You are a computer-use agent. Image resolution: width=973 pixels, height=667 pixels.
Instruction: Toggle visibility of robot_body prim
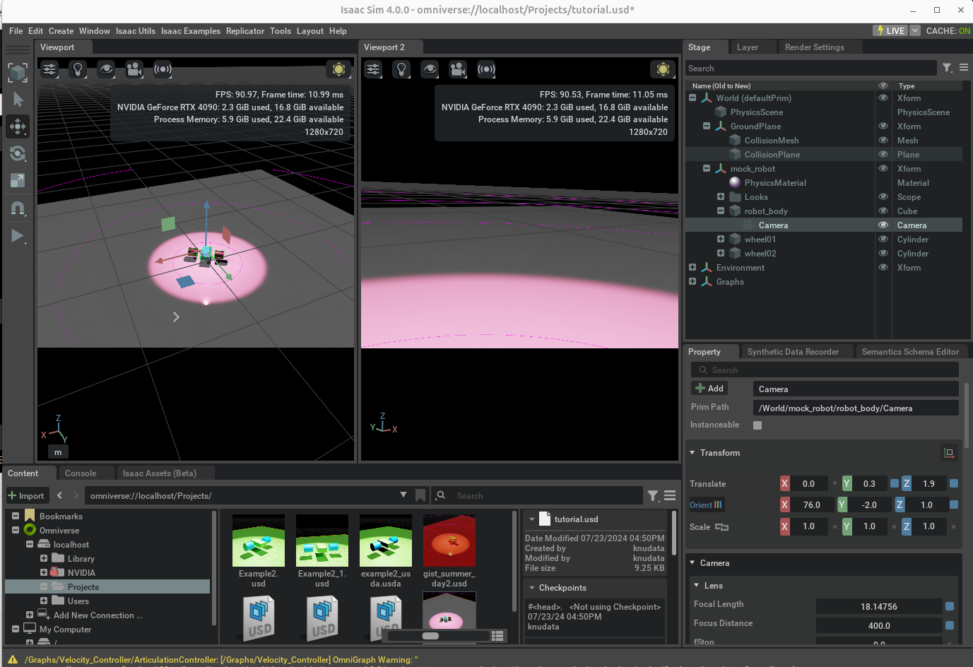(883, 211)
